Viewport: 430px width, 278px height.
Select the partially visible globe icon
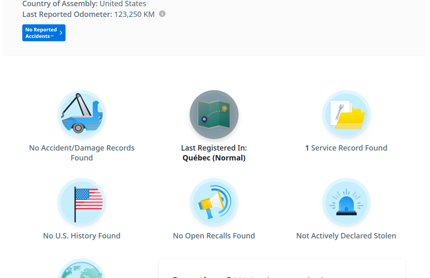click(82, 270)
